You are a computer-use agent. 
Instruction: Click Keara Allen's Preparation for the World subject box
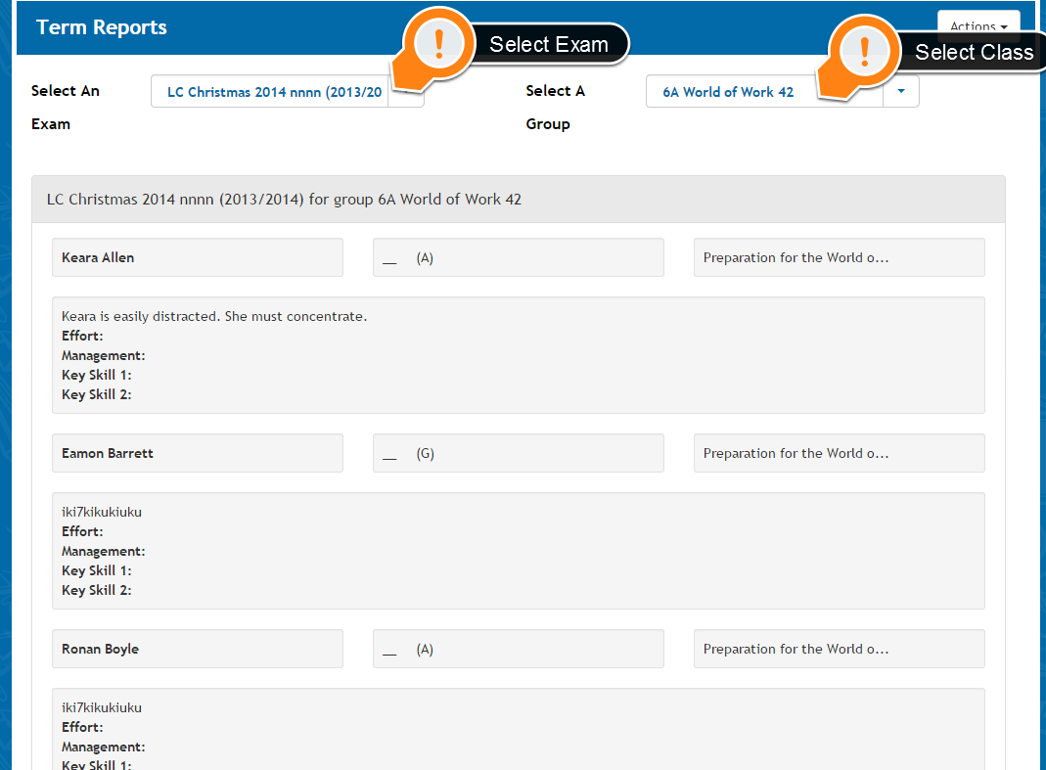840,257
